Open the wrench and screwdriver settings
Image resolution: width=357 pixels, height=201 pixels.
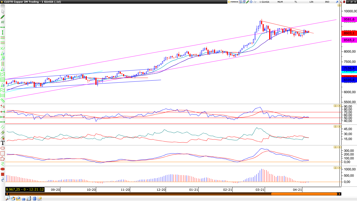[341, 2]
